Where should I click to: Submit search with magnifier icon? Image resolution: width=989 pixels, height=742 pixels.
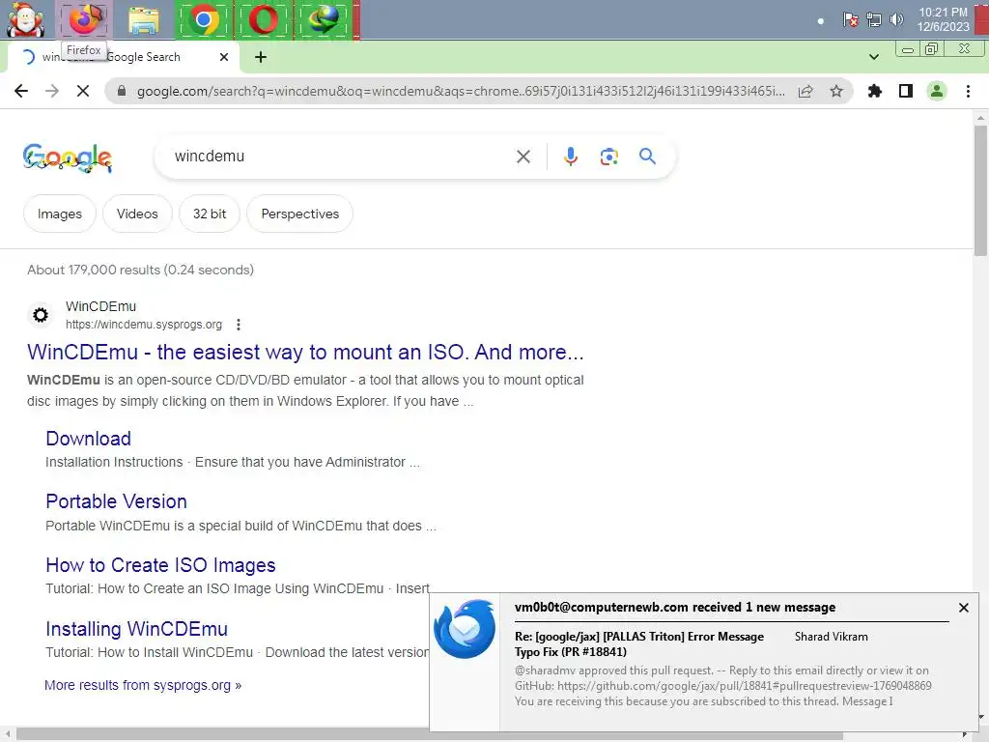click(647, 156)
